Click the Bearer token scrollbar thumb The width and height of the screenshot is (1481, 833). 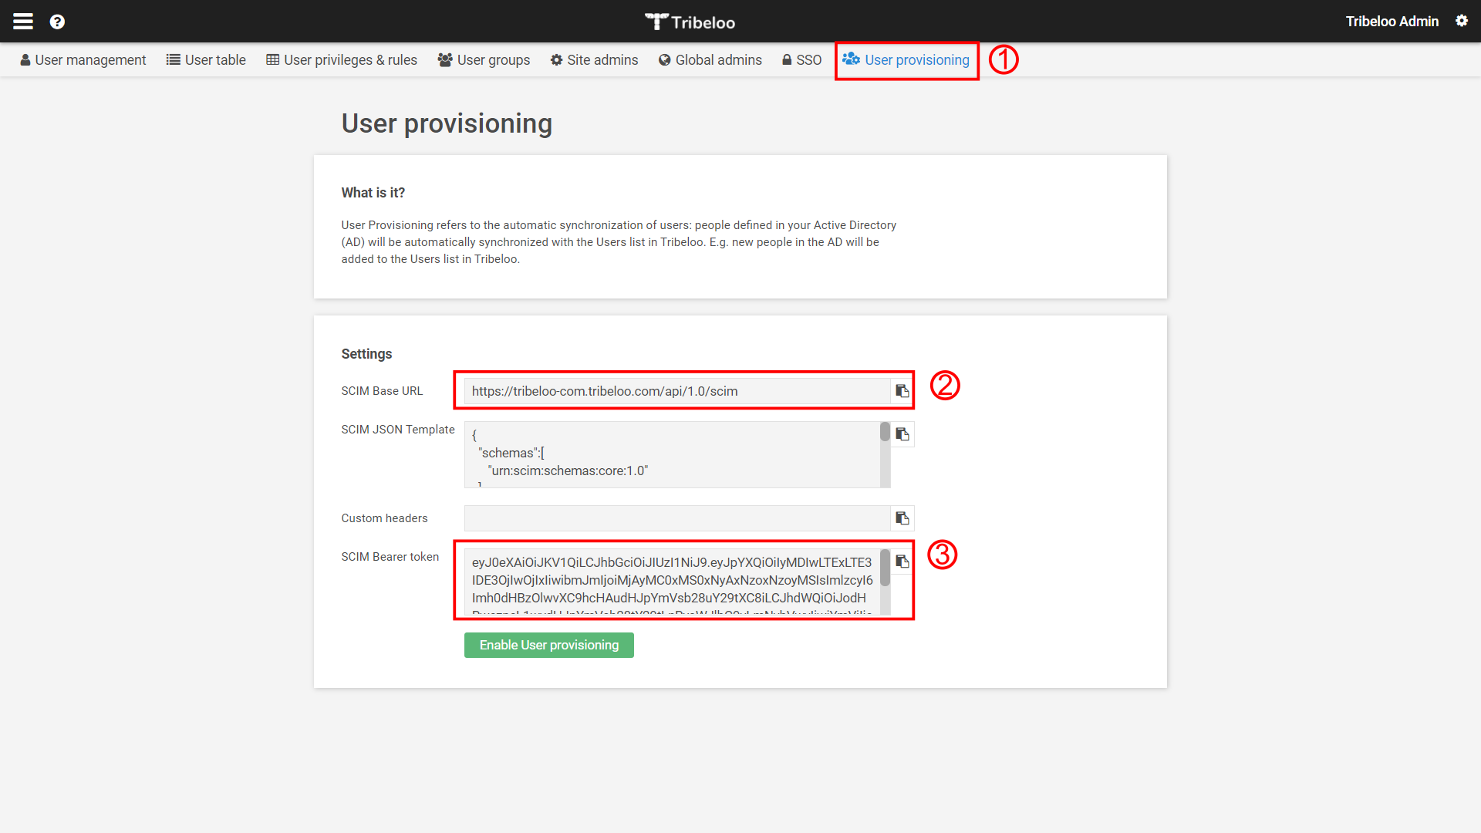tap(885, 568)
